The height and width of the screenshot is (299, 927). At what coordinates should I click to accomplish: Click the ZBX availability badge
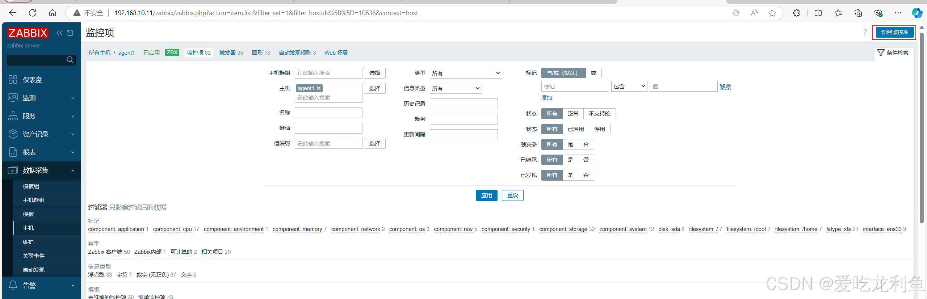(x=172, y=52)
